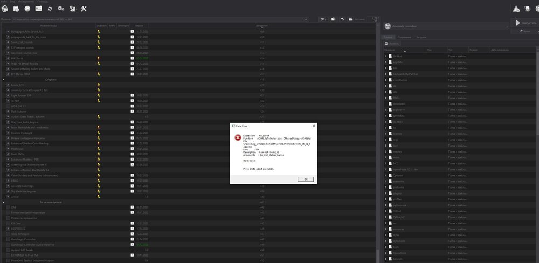Click the category icon on Dark Autumn row
The height and width of the screenshot is (263, 539).
tap(132, 112)
